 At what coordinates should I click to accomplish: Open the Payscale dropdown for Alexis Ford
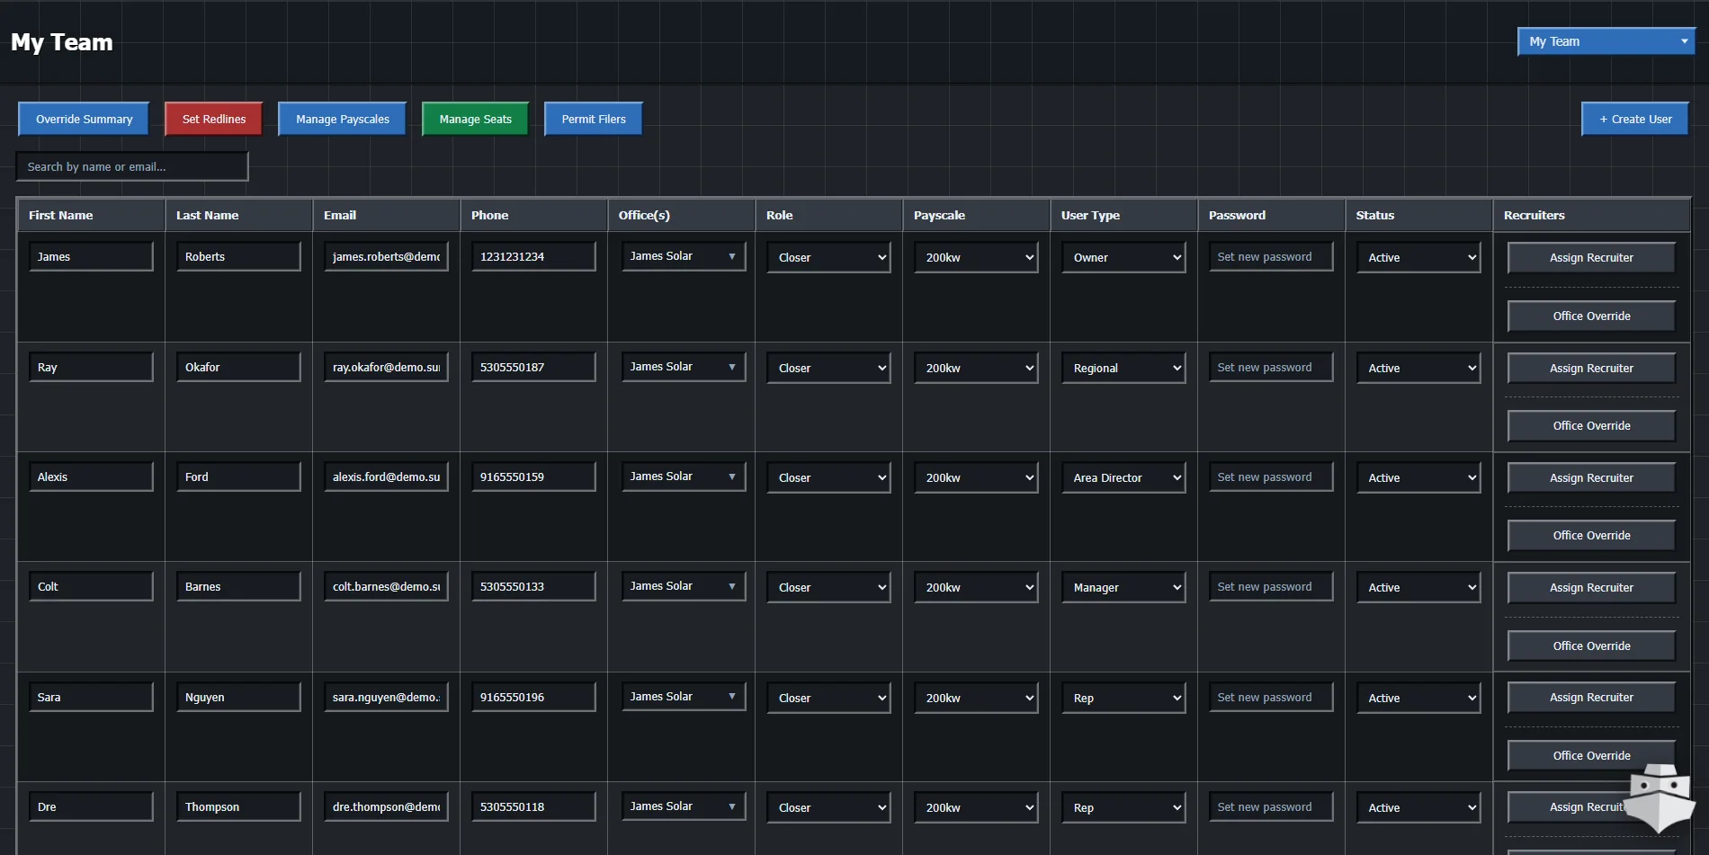(x=976, y=477)
